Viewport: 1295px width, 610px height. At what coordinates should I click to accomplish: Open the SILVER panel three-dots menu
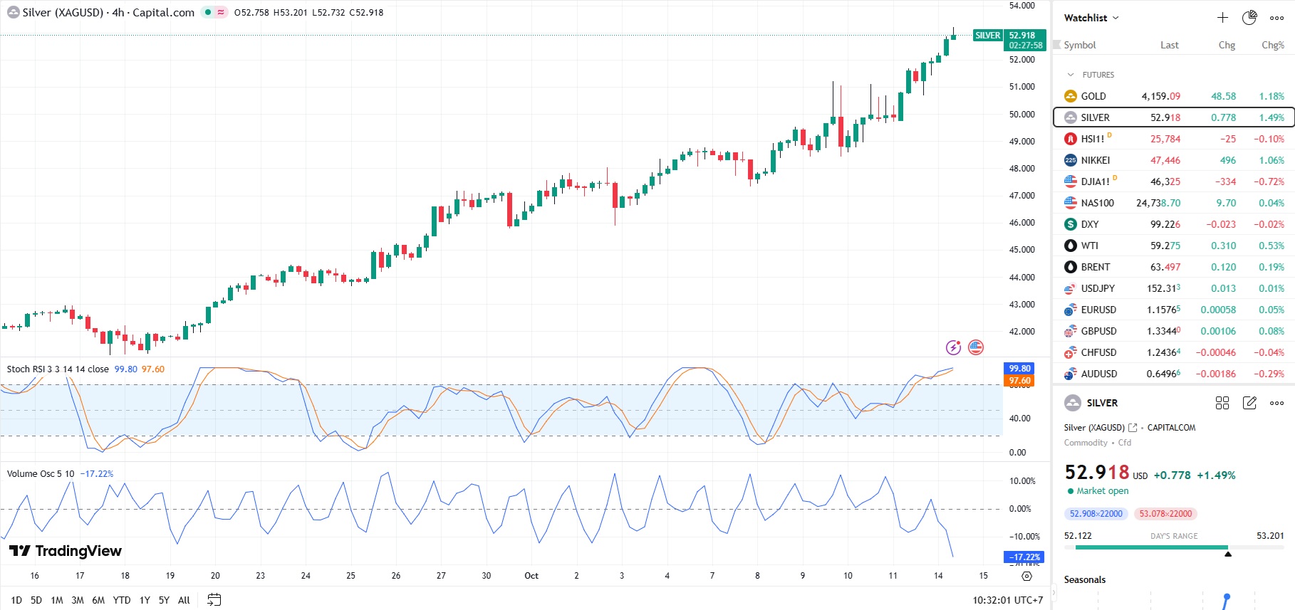[1276, 403]
